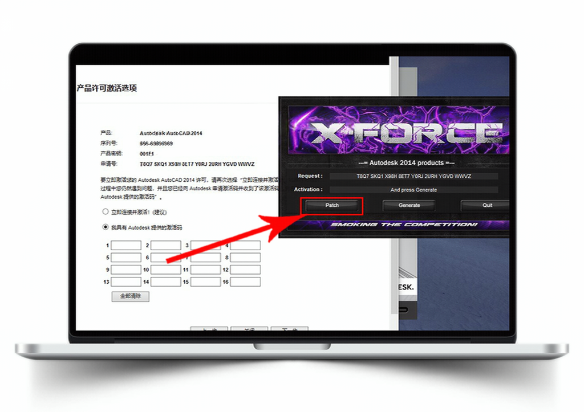Screen dimensions: 584x412
Task: Click activation code input box 10
Action: point(166,270)
